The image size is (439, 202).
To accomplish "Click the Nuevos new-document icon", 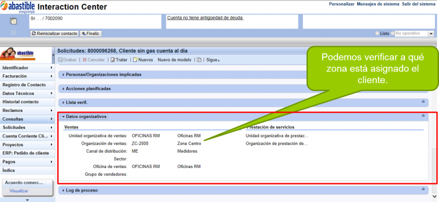I will [135, 60].
